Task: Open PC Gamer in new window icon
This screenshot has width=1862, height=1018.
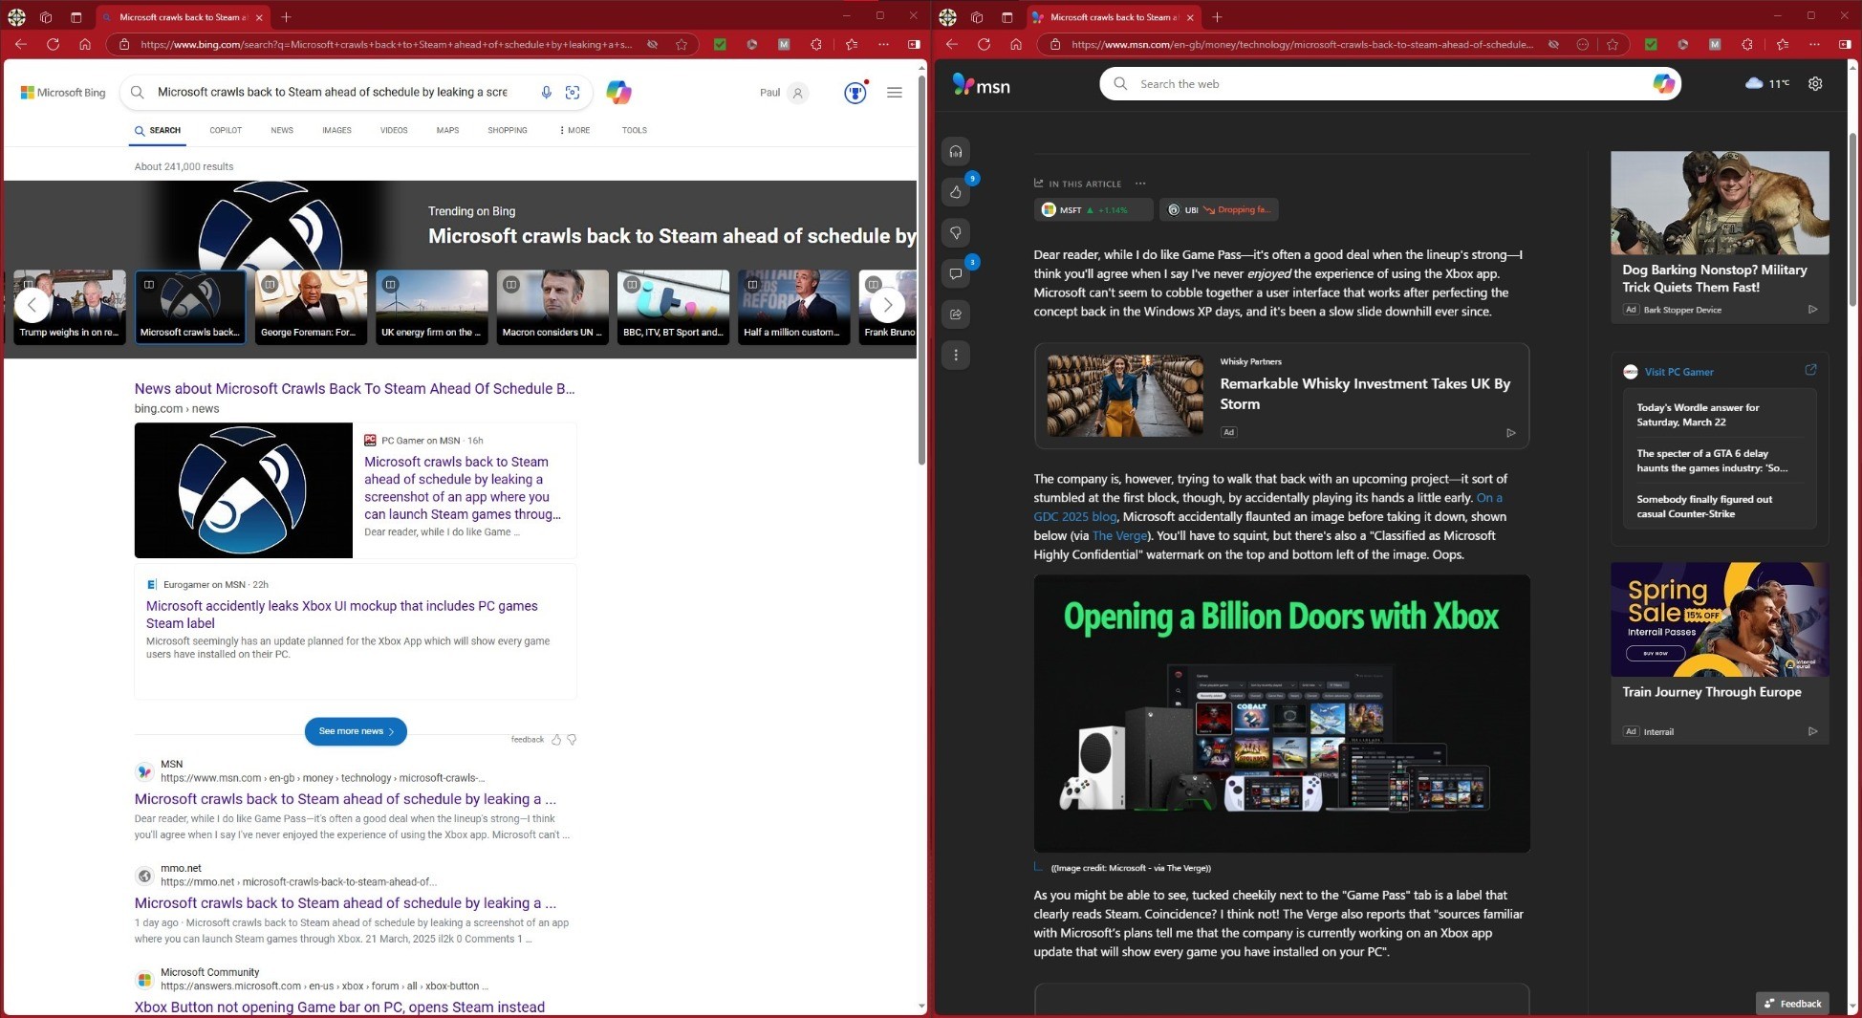Action: pos(1810,370)
